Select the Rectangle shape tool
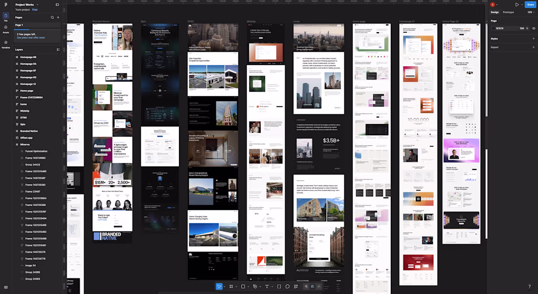538x294 pixels. 243,287
